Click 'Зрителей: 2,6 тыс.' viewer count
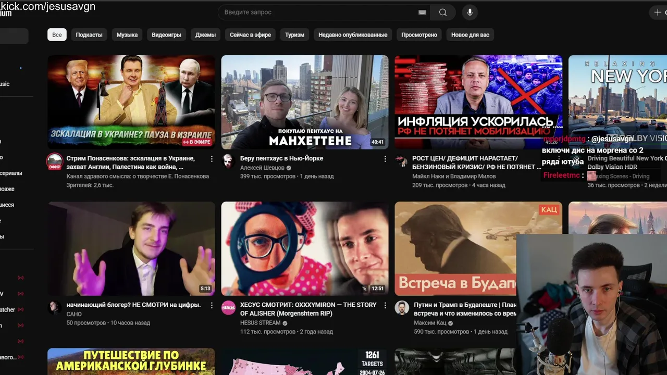 [90, 185]
